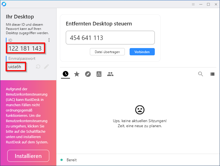The width and height of the screenshot is (220, 166).
Task: Close the RustDesk window
Action: coord(216,4)
